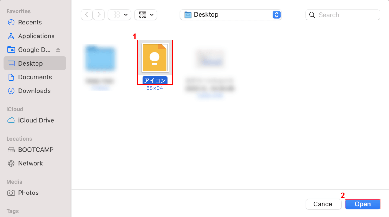Click the iCloud section header
Image resolution: width=389 pixels, height=217 pixels.
click(15, 109)
